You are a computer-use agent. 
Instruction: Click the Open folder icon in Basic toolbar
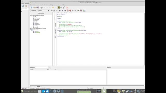tap(35, 7)
